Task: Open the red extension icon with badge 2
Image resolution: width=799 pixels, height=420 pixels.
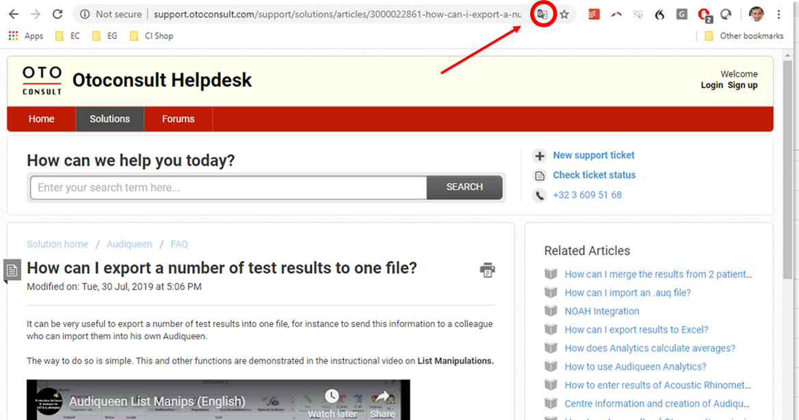Action: pos(705,15)
